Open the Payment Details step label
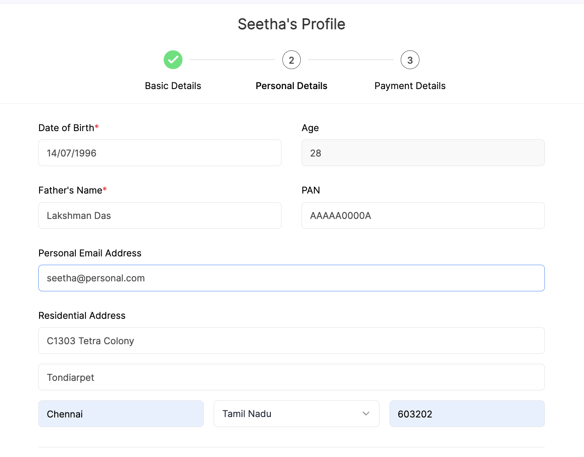 click(410, 86)
